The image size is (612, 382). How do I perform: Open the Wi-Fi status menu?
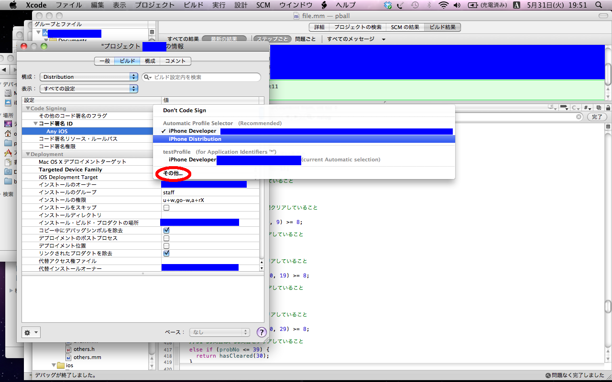[443, 5]
